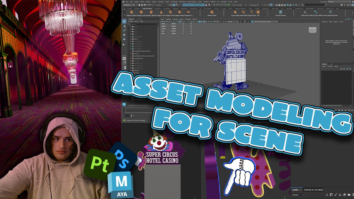
Task: Open the Mesh Tools menu
Action: click(x=183, y=2)
